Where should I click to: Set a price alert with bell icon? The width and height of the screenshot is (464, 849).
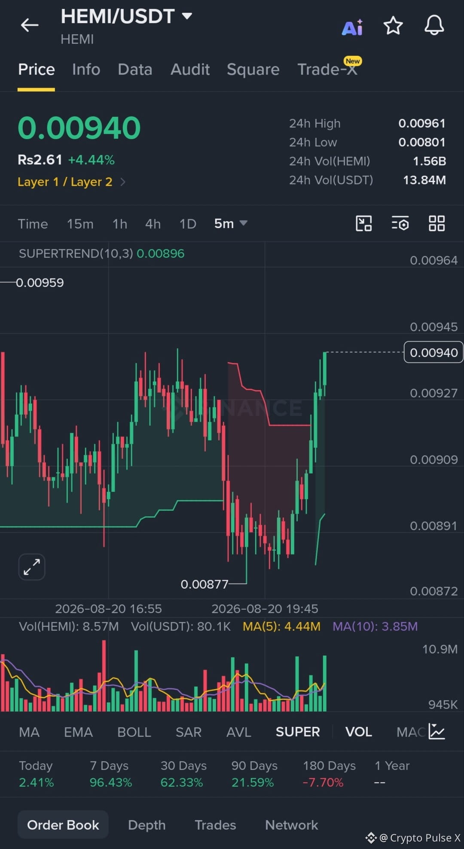tap(434, 25)
